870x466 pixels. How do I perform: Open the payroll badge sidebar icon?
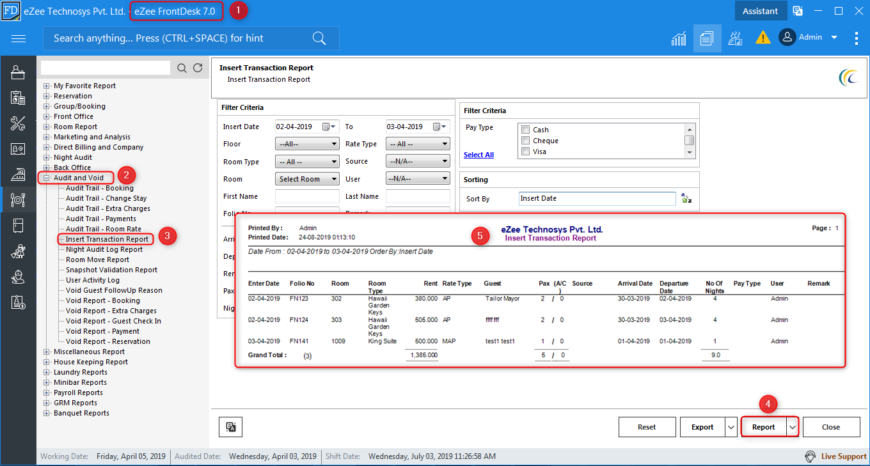(x=18, y=302)
